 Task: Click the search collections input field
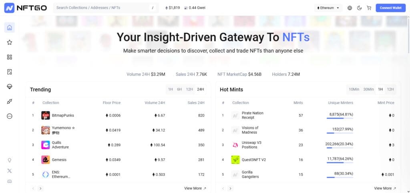pos(106,8)
